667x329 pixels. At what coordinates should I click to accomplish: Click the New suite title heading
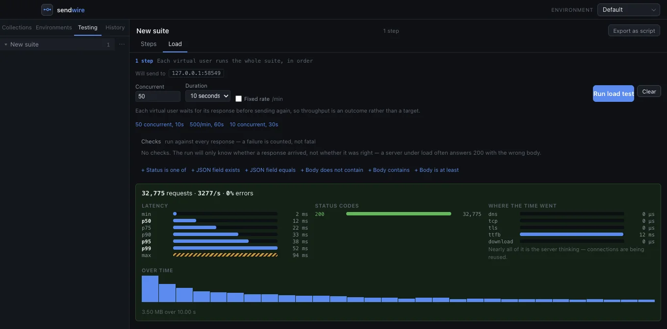tap(153, 31)
